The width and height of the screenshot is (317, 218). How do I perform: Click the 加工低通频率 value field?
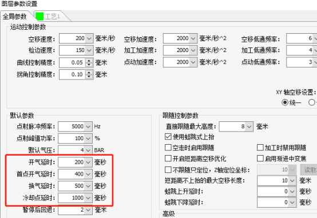(300, 50)
